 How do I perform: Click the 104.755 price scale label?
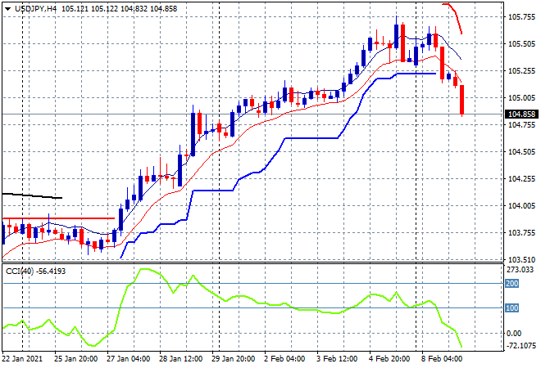(x=522, y=124)
